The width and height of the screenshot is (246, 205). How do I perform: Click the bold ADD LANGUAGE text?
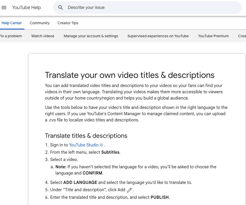80,182
